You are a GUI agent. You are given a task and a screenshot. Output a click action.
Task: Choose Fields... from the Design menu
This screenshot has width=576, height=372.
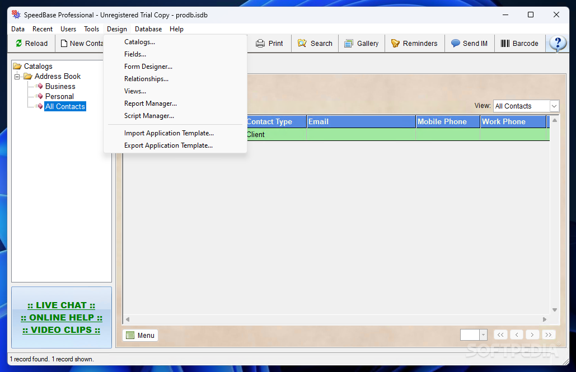click(x=175, y=54)
